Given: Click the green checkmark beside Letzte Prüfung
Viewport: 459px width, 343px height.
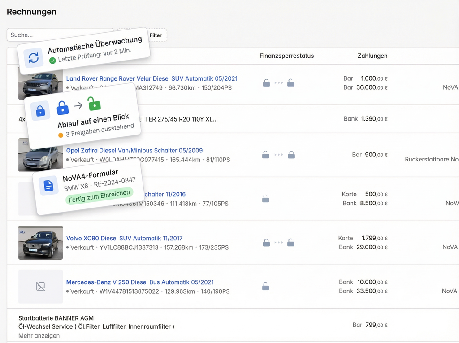Looking at the screenshot, I should [52, 60].
